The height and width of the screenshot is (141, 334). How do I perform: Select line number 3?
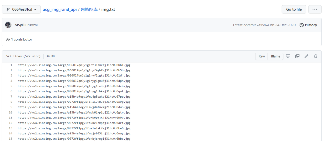(11, 76)
